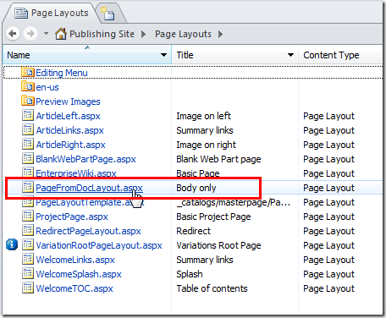The width and height of the screenshot is (386, 318).
Task: Select the 'Image on right' title cell
Action: coord(206,145)
